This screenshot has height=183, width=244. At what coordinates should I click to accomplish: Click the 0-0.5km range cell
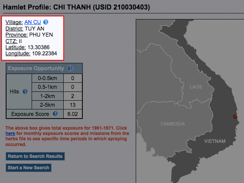tap(47, 78)
